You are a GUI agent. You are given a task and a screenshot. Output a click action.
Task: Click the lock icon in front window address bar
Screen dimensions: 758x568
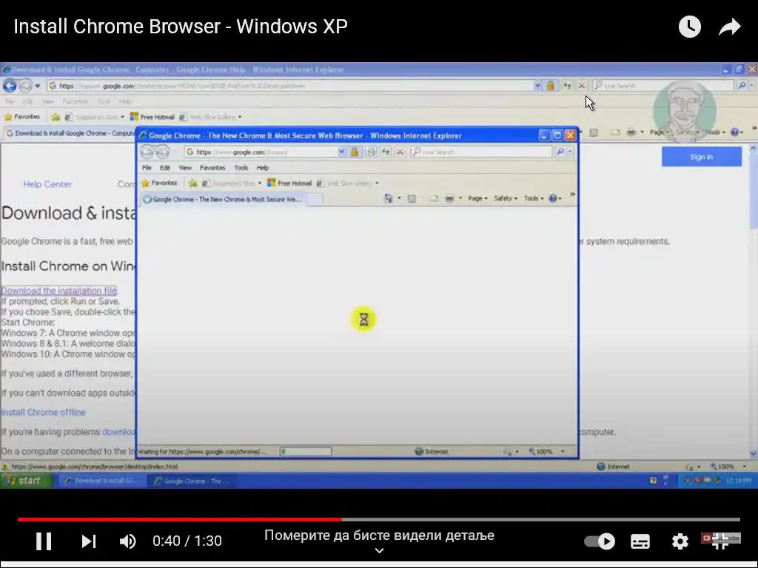click(x=355, y=152)
